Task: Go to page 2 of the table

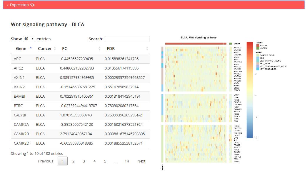Action: [73, 161]
